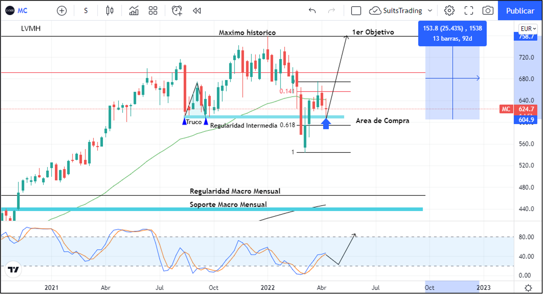The image size is (543, 294).
Task: Create an alert with the alarm clock icon
Action: click(x=177, y=11)
